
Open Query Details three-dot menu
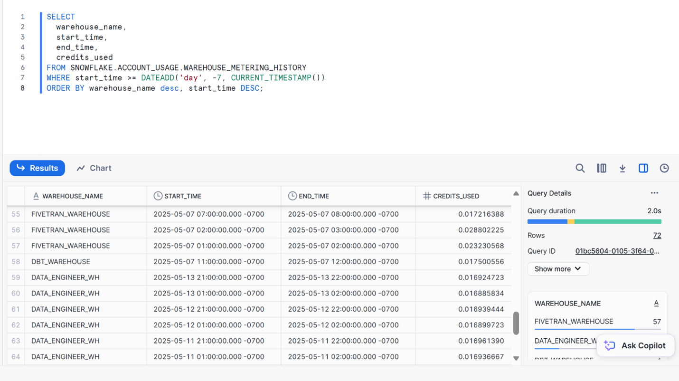654,193
